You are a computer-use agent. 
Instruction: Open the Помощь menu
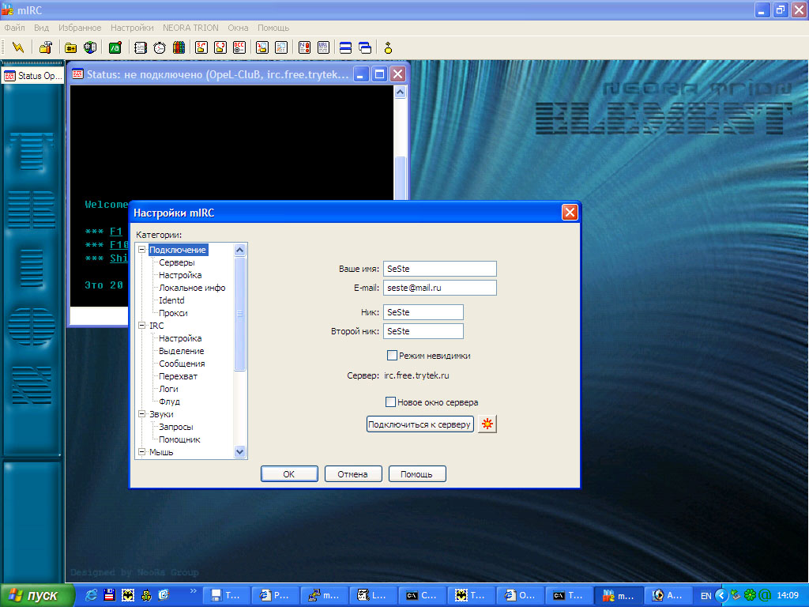(x=273, y=28)
